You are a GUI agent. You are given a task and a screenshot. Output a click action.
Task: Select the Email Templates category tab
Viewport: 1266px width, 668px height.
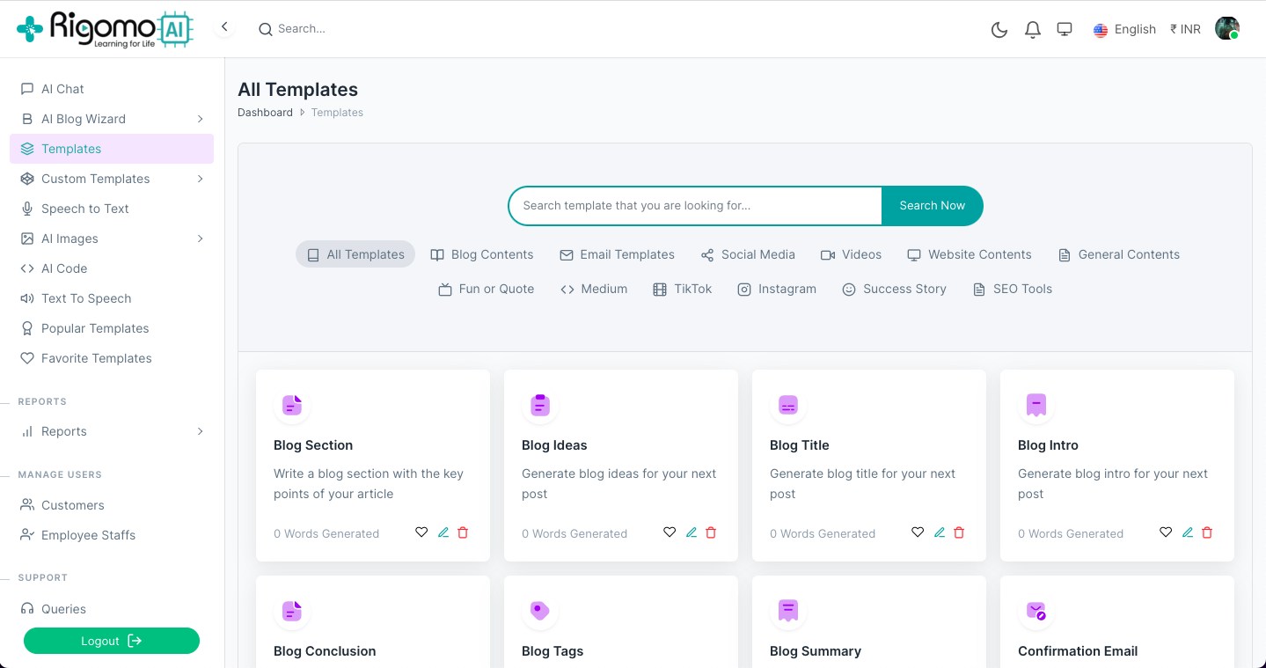(617, 254)
